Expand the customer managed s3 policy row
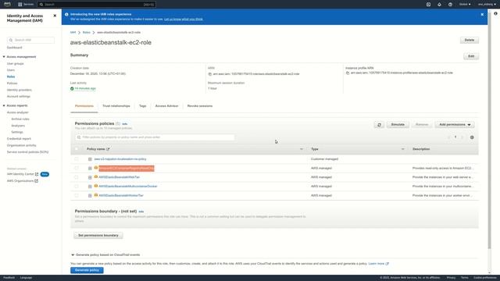500x281 pixels. tap(90, 159)
